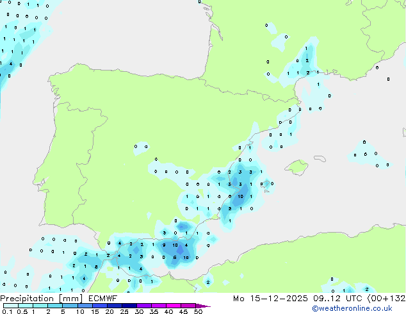Open the weatheronline.co.uk link
Viewport: 406px width, 314px height.
[352, 308]
